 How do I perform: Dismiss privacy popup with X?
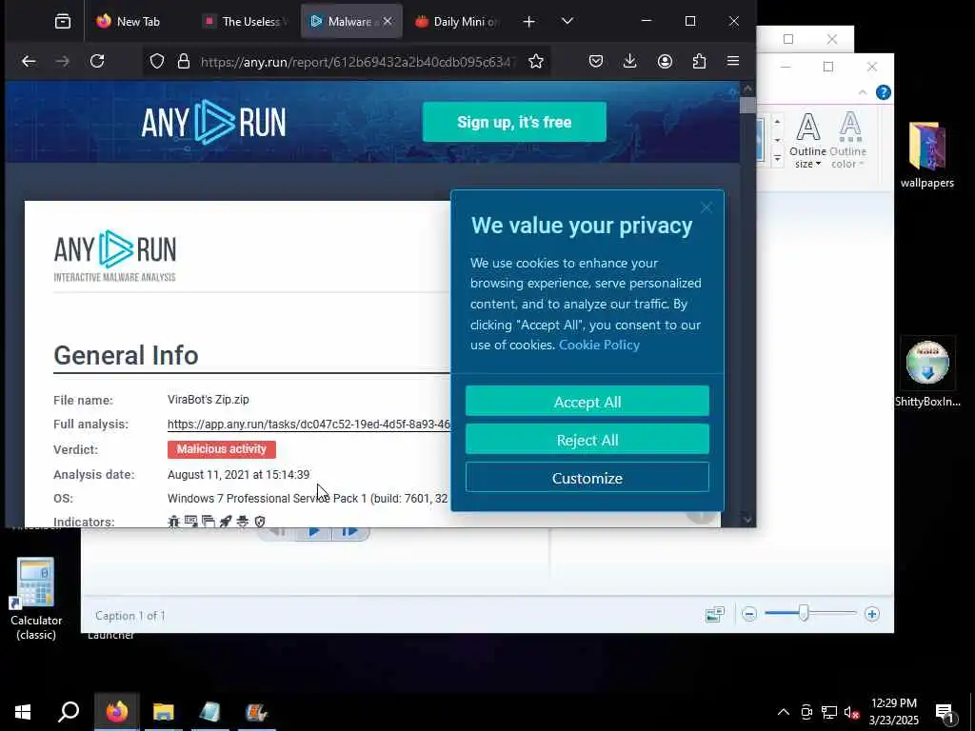(706, 207)
